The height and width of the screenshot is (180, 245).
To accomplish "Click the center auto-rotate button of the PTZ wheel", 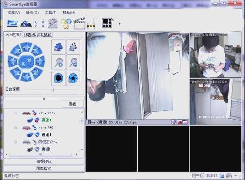I will (26, 62).
